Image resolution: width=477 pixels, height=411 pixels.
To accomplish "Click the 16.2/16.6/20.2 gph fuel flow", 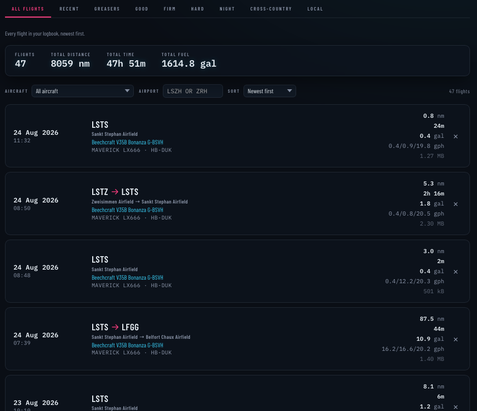I will coord(413,349).
